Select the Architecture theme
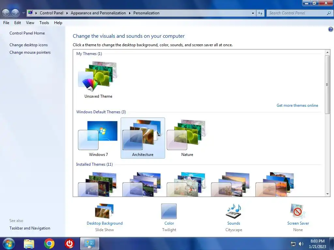The height and width of the screenshot is (250, 334). tap(143, 138)
